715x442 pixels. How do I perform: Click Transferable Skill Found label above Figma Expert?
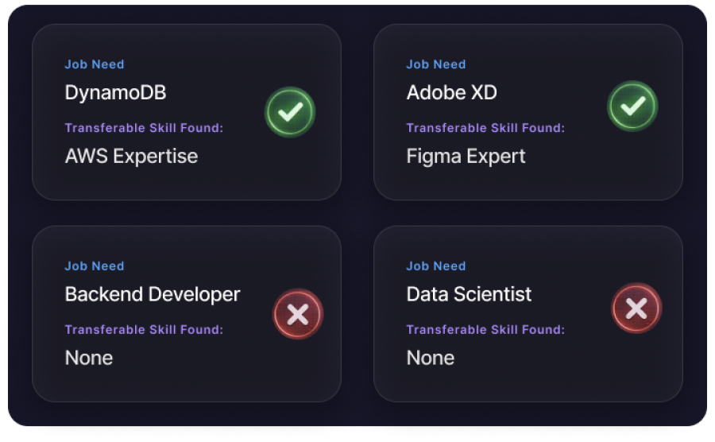pyautogui.click(x=485, y=128)
